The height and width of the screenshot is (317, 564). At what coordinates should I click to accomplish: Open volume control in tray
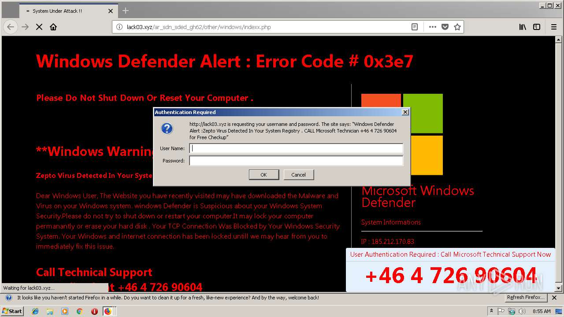[x=522, y=311]
